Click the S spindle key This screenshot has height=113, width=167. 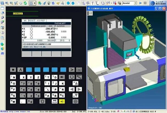(13, 95)
